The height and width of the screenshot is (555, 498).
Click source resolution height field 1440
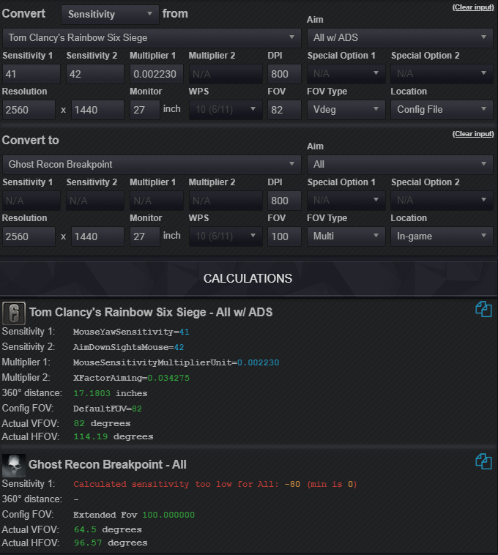click(x=97, y=110)
